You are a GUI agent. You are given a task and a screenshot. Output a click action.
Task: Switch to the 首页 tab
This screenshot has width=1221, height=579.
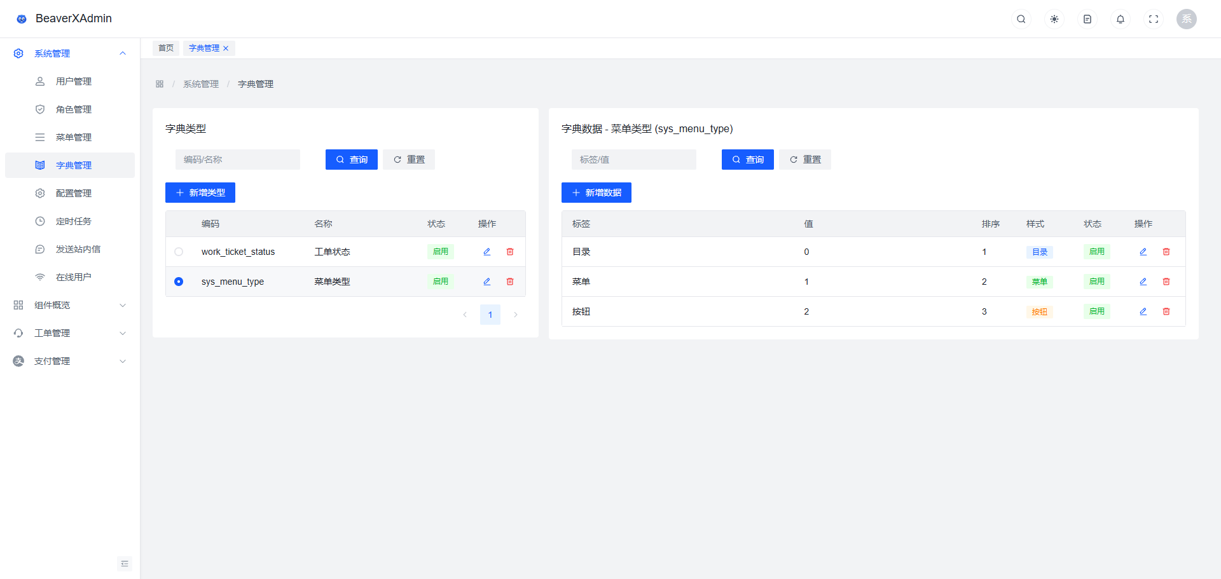[x=166, y=48]
